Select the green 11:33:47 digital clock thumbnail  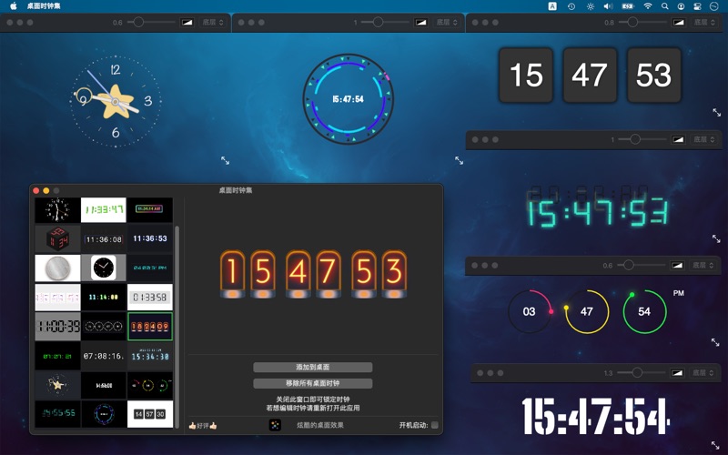[x=103, y=210]
